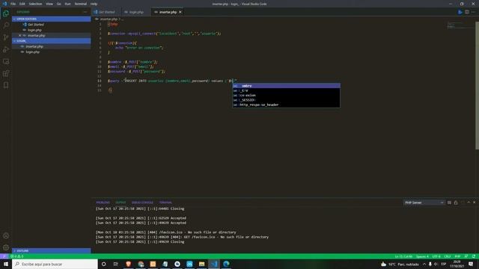This screenshot has width=479, height=269.
Task: Switch to the Problems panel tab
Action: click(103, 202)
